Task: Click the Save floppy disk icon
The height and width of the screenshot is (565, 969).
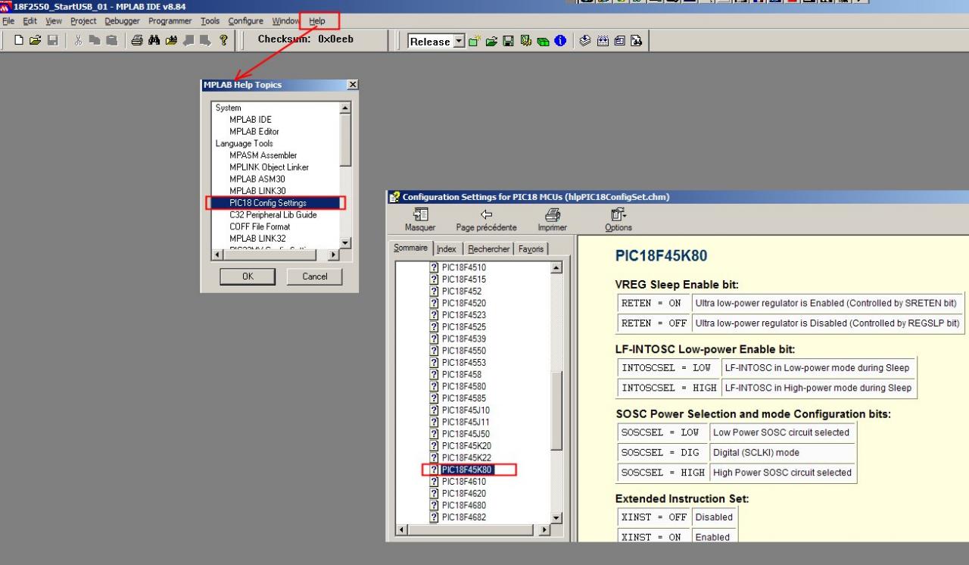Action: point(52,41)
